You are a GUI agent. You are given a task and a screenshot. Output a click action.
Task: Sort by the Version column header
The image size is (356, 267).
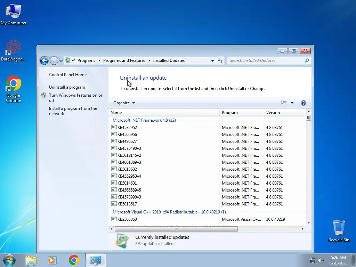(x=285, y=113)
